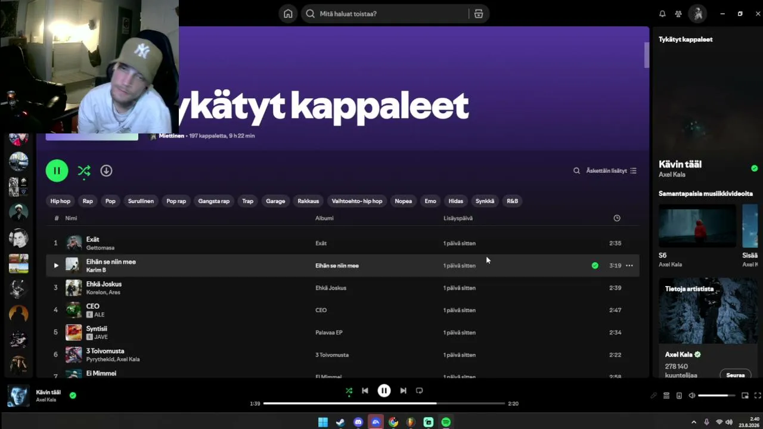The image size is (763, 429).
Task: Sort by the Lisäyspäivä column header
Action: click(458, 218)
